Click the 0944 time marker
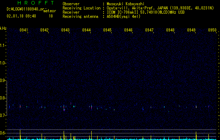The image size is (220, 140). [86, 30]
